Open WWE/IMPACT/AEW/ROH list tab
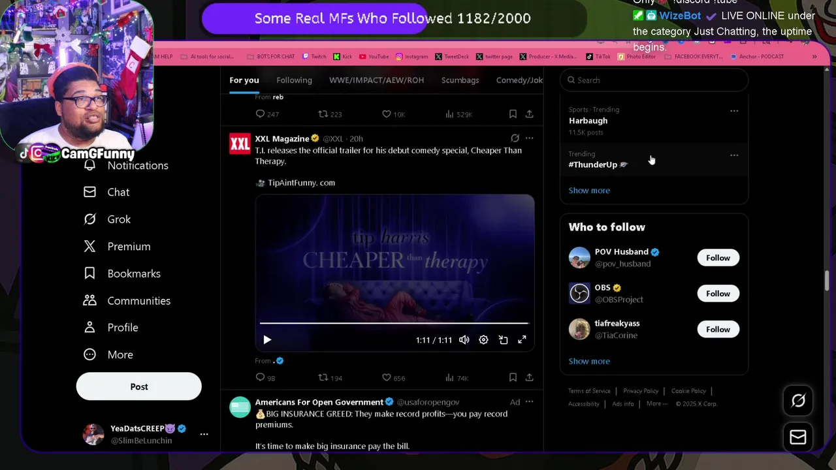The width and height of the screenshot is (836, 470). [376, 80]
